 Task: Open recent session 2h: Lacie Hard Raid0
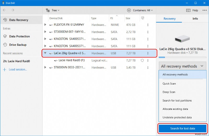pos(16,61)
